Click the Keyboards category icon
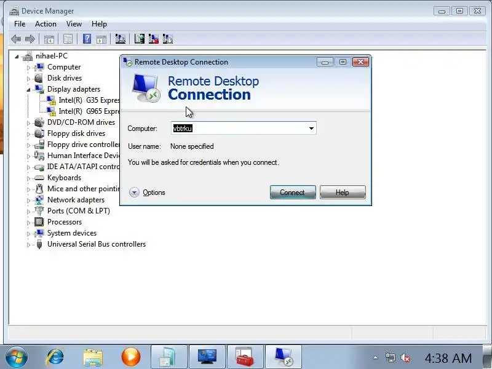 coord(39,178)
